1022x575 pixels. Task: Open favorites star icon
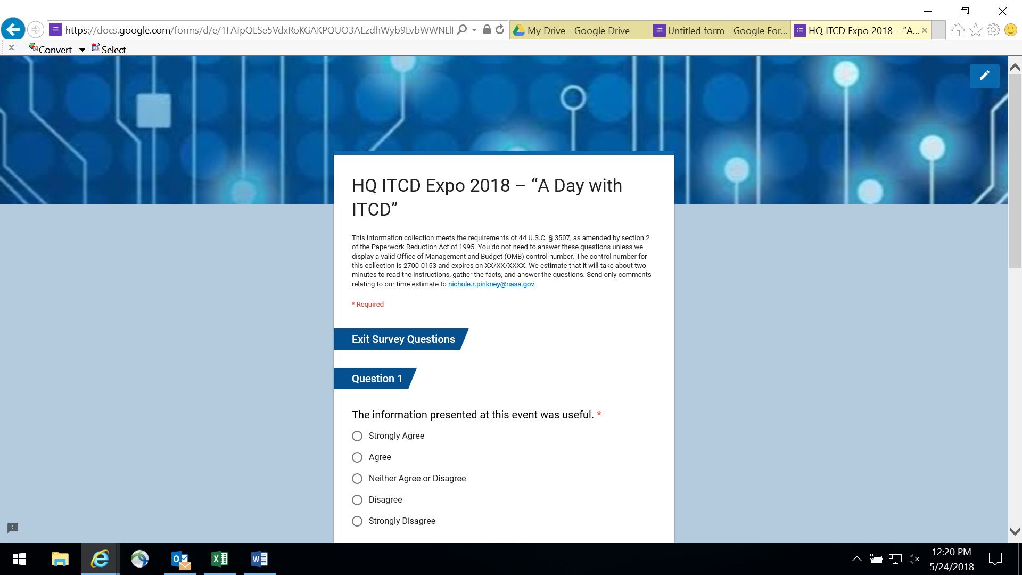pos(975,30)
